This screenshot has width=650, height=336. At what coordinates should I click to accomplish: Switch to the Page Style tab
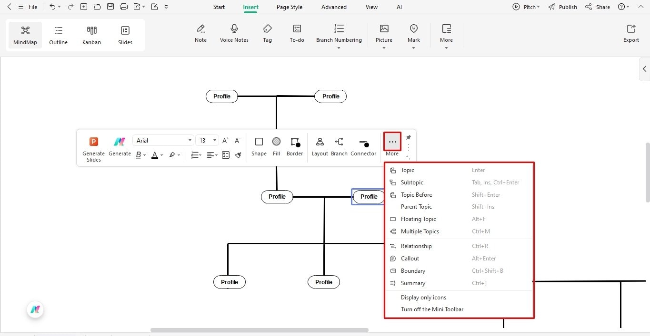click(289, 7)
